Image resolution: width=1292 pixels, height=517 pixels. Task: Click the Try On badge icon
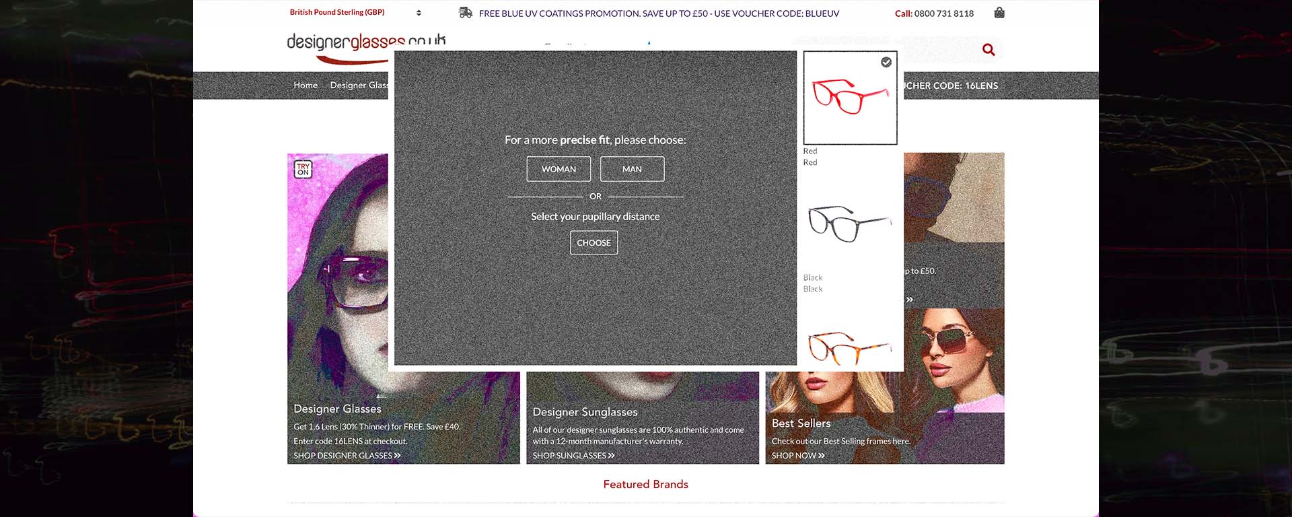pos(303,169)
